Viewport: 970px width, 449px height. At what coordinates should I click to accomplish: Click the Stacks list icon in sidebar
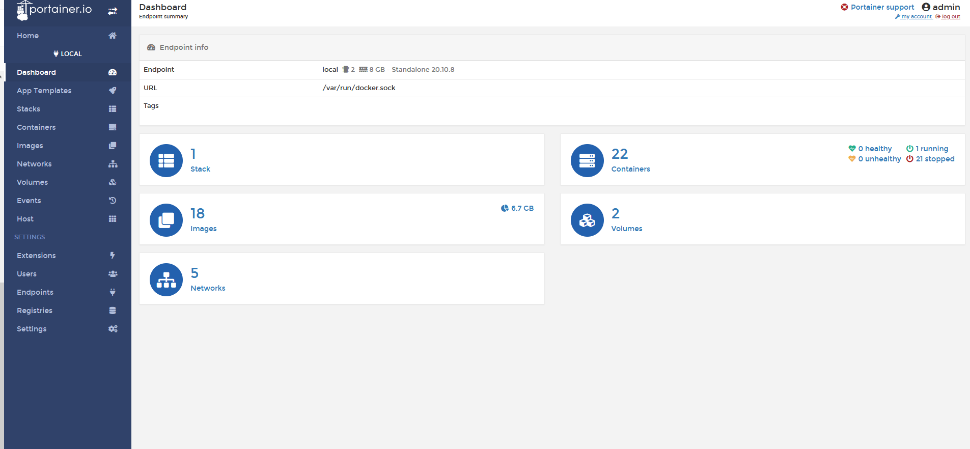click(x=113, y=109)
